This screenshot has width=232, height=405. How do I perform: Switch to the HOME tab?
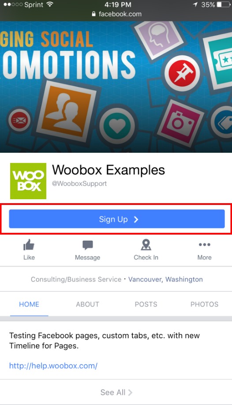coord(29,304)
